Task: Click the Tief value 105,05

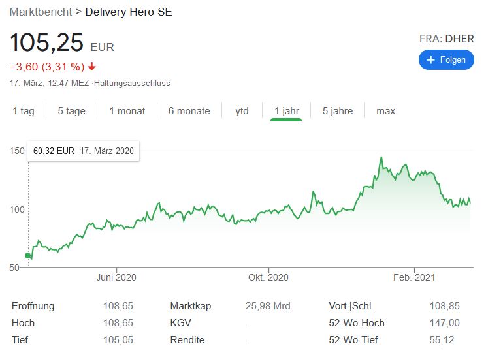Action: tap(118, 340)
